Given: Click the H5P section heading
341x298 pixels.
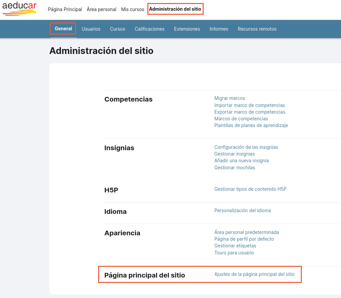Looking at the screenshot, I should [x=111, y=190].
